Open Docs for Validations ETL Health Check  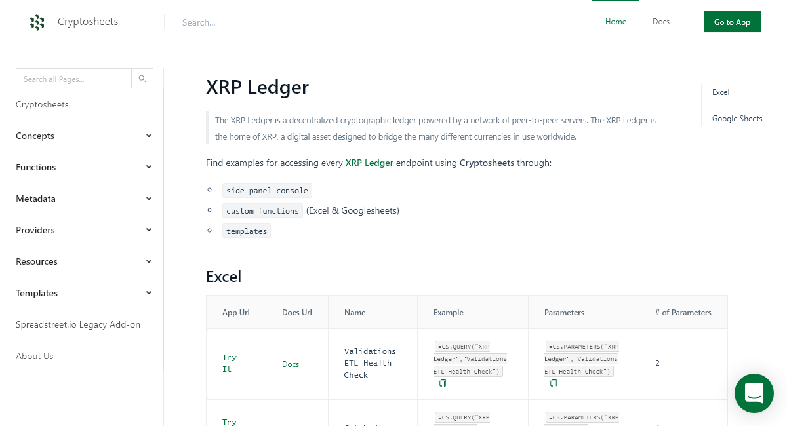point(291,364)
